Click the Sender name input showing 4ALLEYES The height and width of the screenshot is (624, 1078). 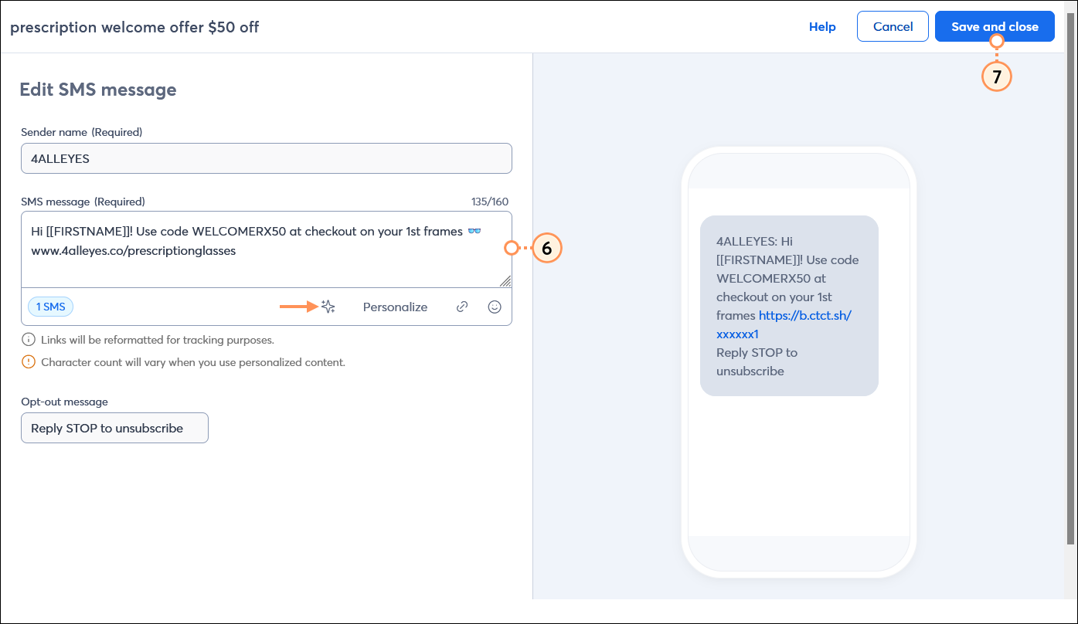click(266, 158)
